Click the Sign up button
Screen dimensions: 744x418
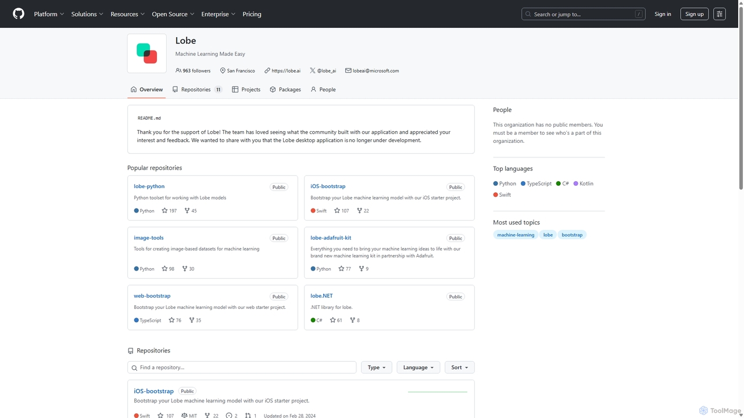[x=695, y=14]
